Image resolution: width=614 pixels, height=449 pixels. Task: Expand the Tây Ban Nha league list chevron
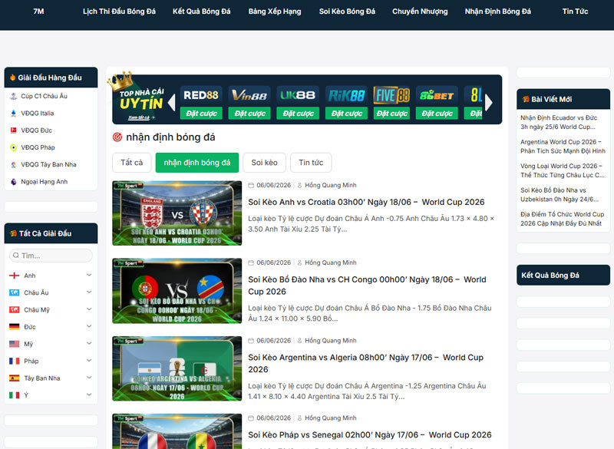89,378
